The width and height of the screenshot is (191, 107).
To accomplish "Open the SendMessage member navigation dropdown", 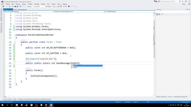I will click(130, 12).
